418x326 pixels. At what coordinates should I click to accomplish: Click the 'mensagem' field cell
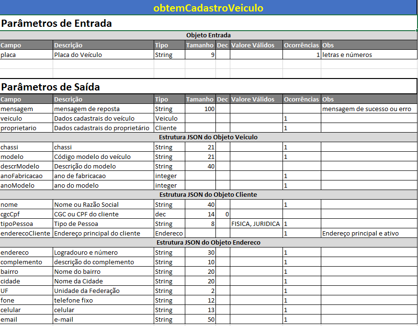(26, 109)
